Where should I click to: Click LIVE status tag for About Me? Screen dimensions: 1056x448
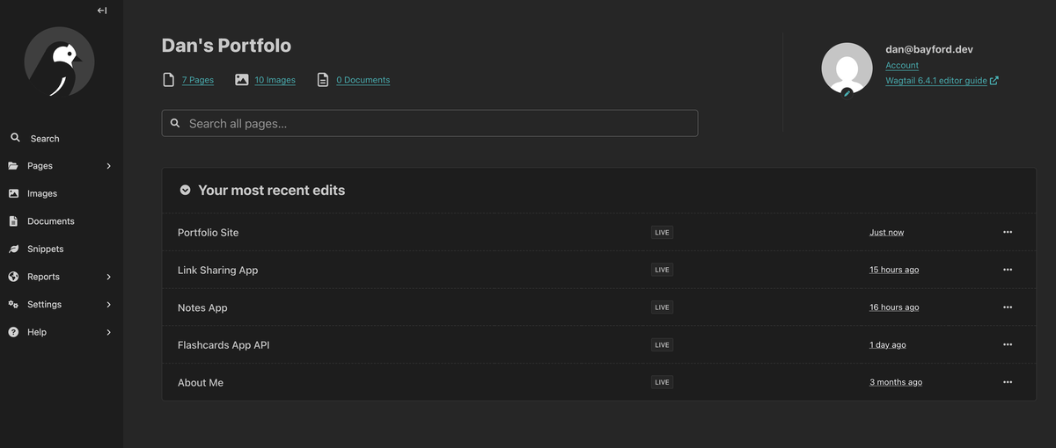point(662,382)
